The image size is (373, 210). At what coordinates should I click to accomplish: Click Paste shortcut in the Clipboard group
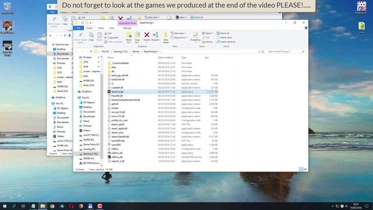click(x=113, y=42)
